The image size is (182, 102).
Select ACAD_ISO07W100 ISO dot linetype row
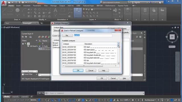(x=90, y=60)
